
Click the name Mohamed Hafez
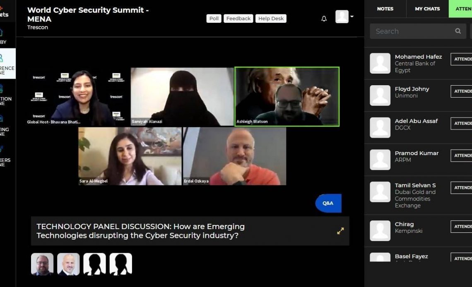(x=419, y=57)
